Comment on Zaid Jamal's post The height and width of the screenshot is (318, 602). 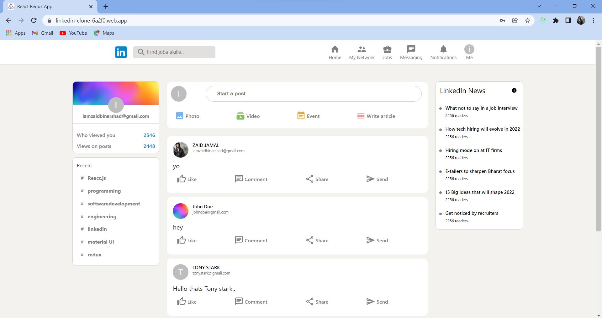[251, 179]
